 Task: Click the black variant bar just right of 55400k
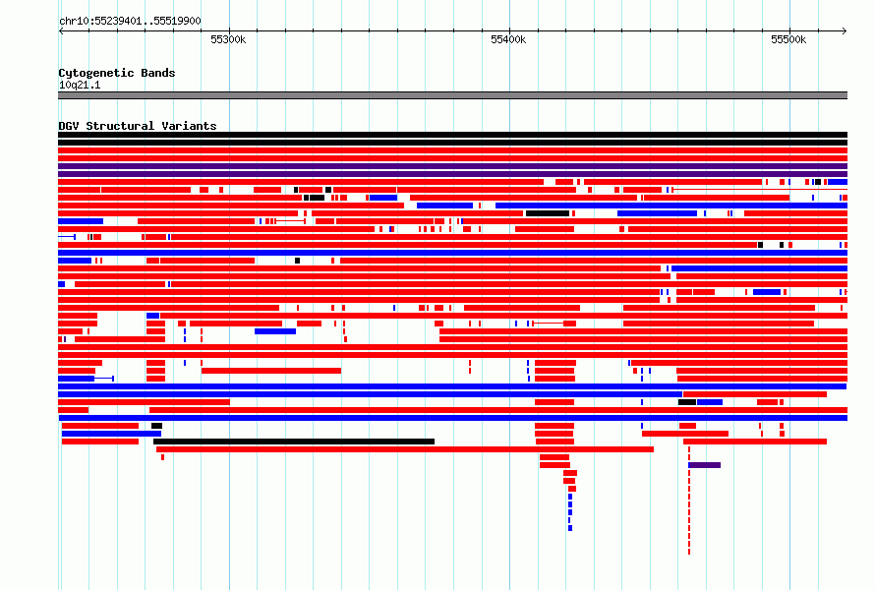(548, 213)
